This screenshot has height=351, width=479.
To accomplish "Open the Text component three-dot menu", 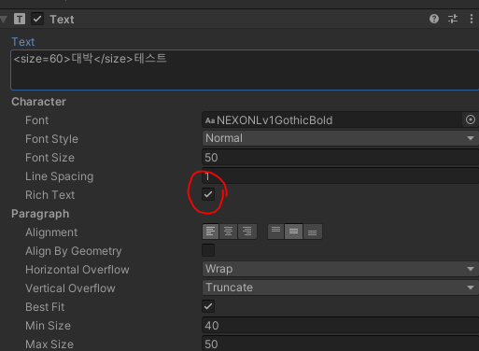I will pos(472,19).
